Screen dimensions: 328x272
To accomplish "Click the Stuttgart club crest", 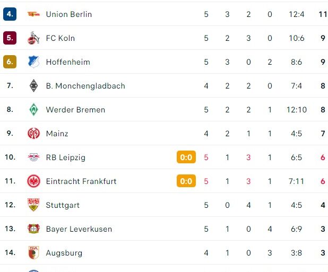I will (33, 205).
